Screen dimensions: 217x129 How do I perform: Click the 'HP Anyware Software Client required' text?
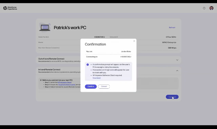[x=107, y=75]
